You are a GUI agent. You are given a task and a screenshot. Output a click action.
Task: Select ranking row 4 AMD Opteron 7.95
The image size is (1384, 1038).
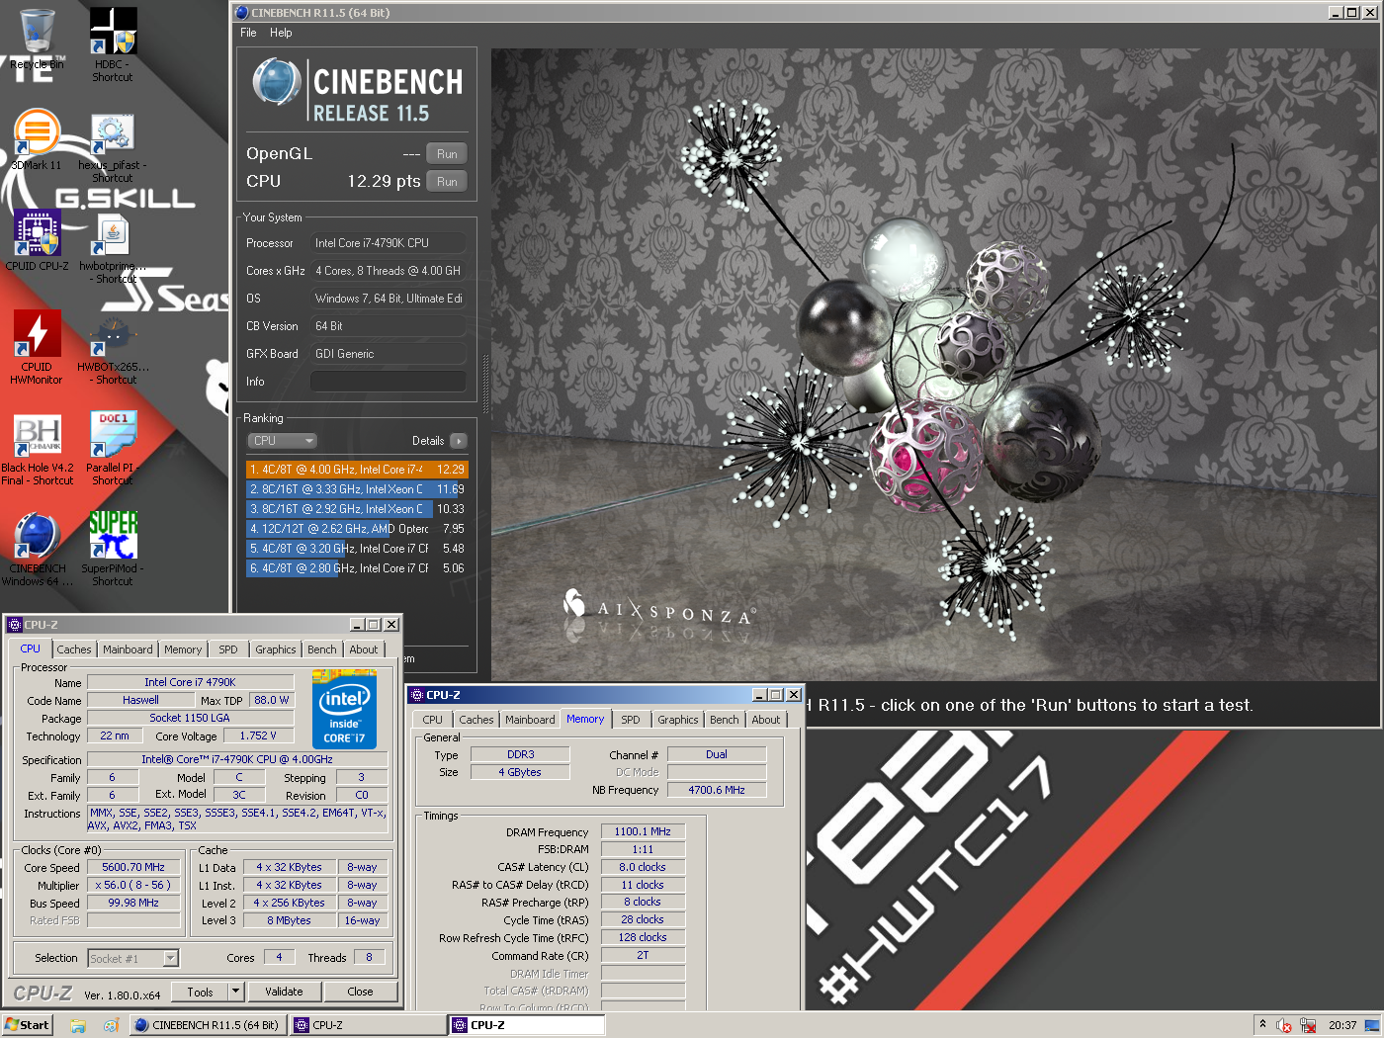(x=357, y=529)
